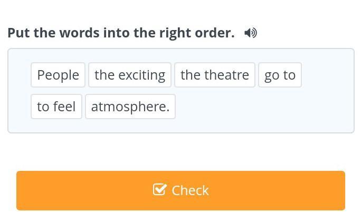Select the tile containing the word 'theatre'
The width and height of the screenshot is (361, 212).
[215, 75]
